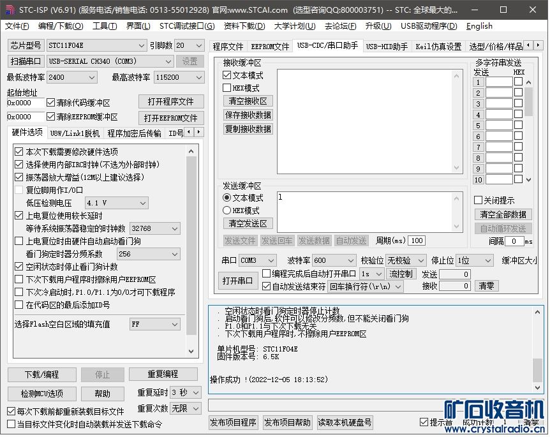Uncheck 清除代码缓冲区 checkbox
The image size is (550, 437).
[51, 103]
